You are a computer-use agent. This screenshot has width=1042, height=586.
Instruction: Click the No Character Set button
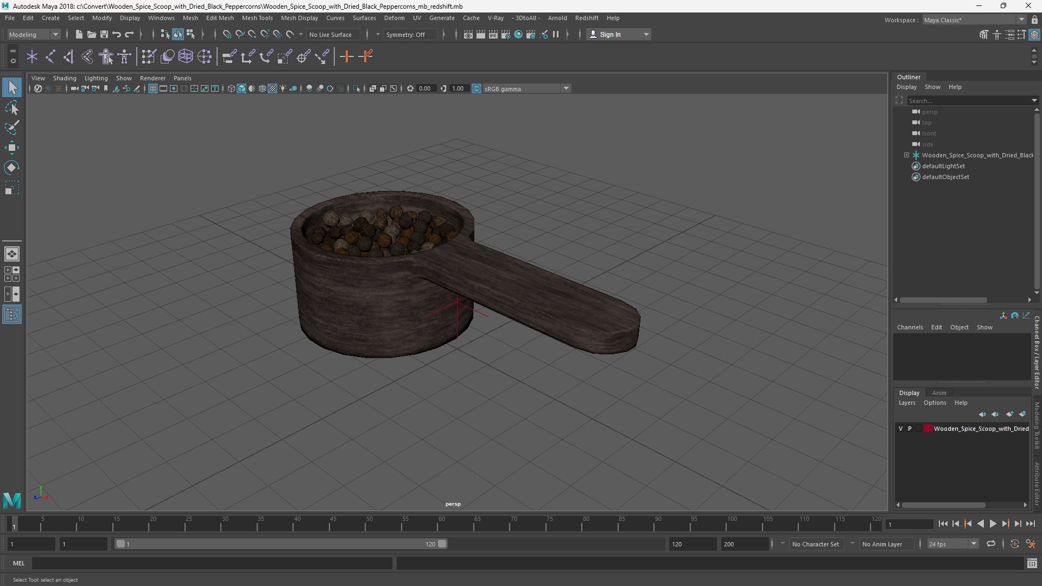pos(815,544)
